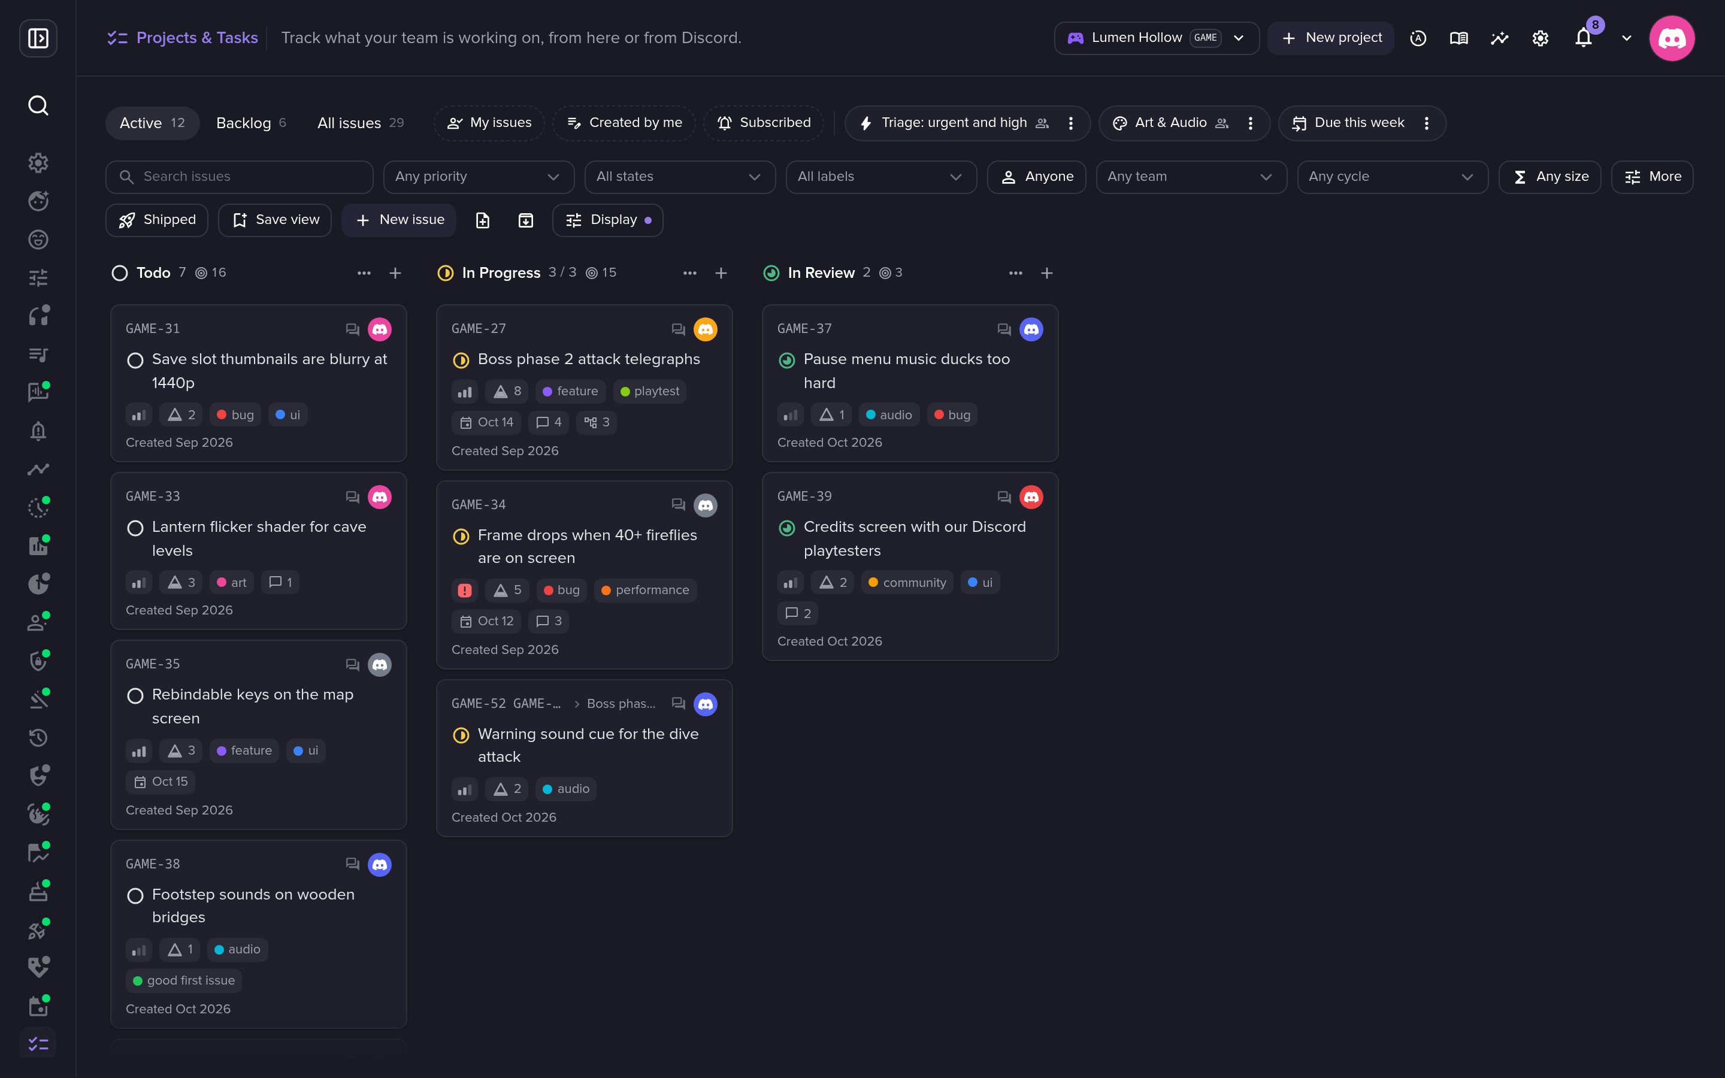Switch to the Active tab
Viewport: 1725px width, 1078px height.
(x=153, y=123)
